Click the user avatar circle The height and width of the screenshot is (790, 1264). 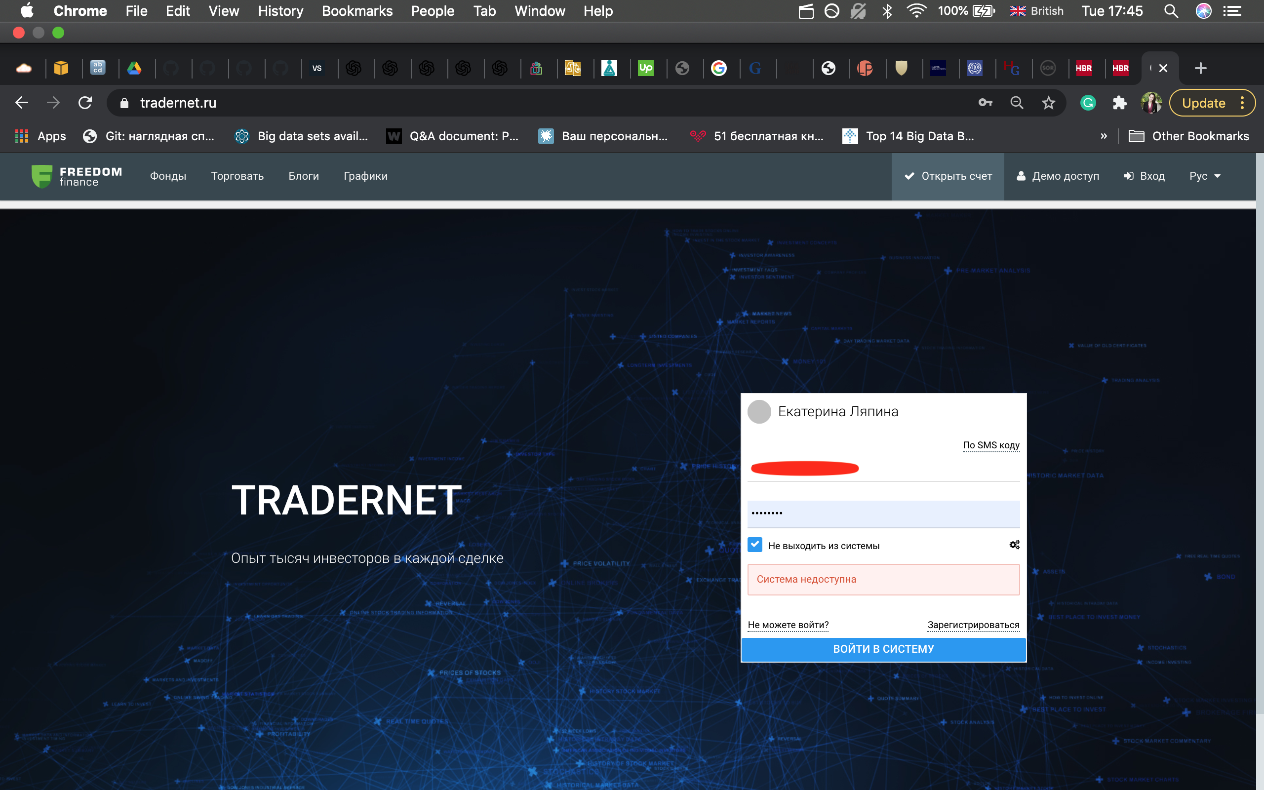(759, 412)
